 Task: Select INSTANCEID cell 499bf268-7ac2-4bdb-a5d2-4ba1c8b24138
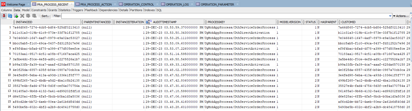click(x=46, y=80)
